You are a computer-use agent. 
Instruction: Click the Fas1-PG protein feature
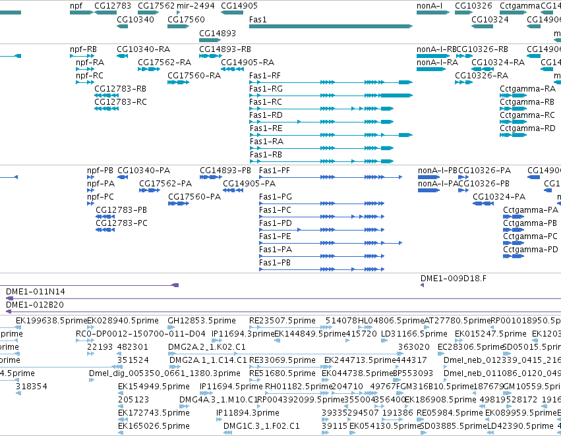322,204
